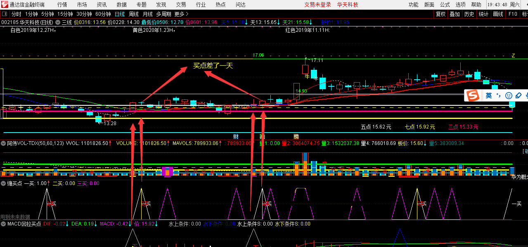This screenshot has width=528, height=247.
Task: Switch to 1分钟 period
Action: pos(31,14)
